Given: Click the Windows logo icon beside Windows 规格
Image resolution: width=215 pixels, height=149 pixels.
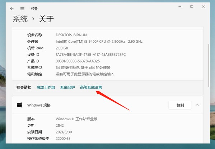Looking at the screenshot, I should 19,105.
